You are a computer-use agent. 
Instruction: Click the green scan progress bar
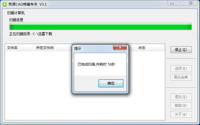(100, 27)
